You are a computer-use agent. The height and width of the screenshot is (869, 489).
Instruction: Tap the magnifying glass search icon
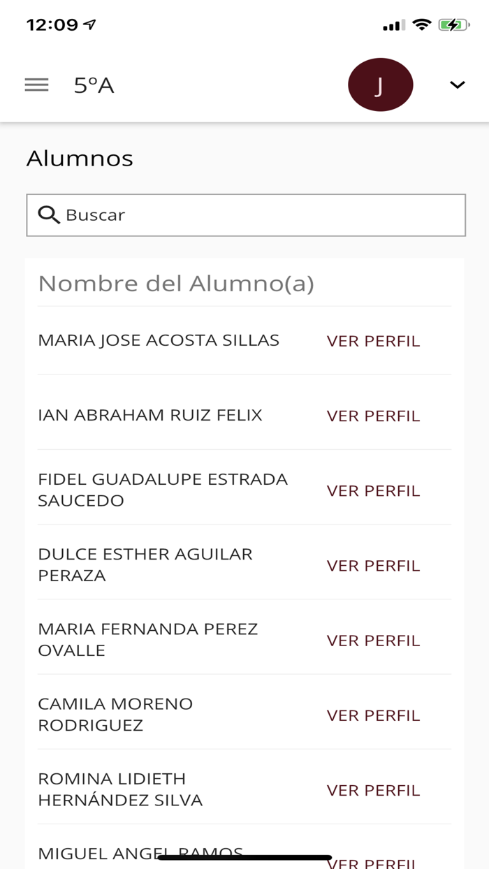pos(48,215)
